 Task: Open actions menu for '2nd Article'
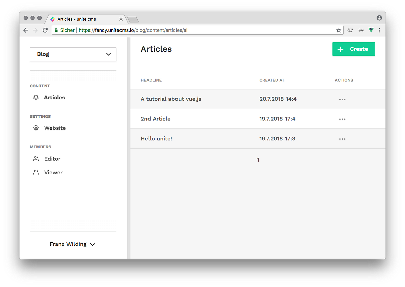tap(342, 119)
